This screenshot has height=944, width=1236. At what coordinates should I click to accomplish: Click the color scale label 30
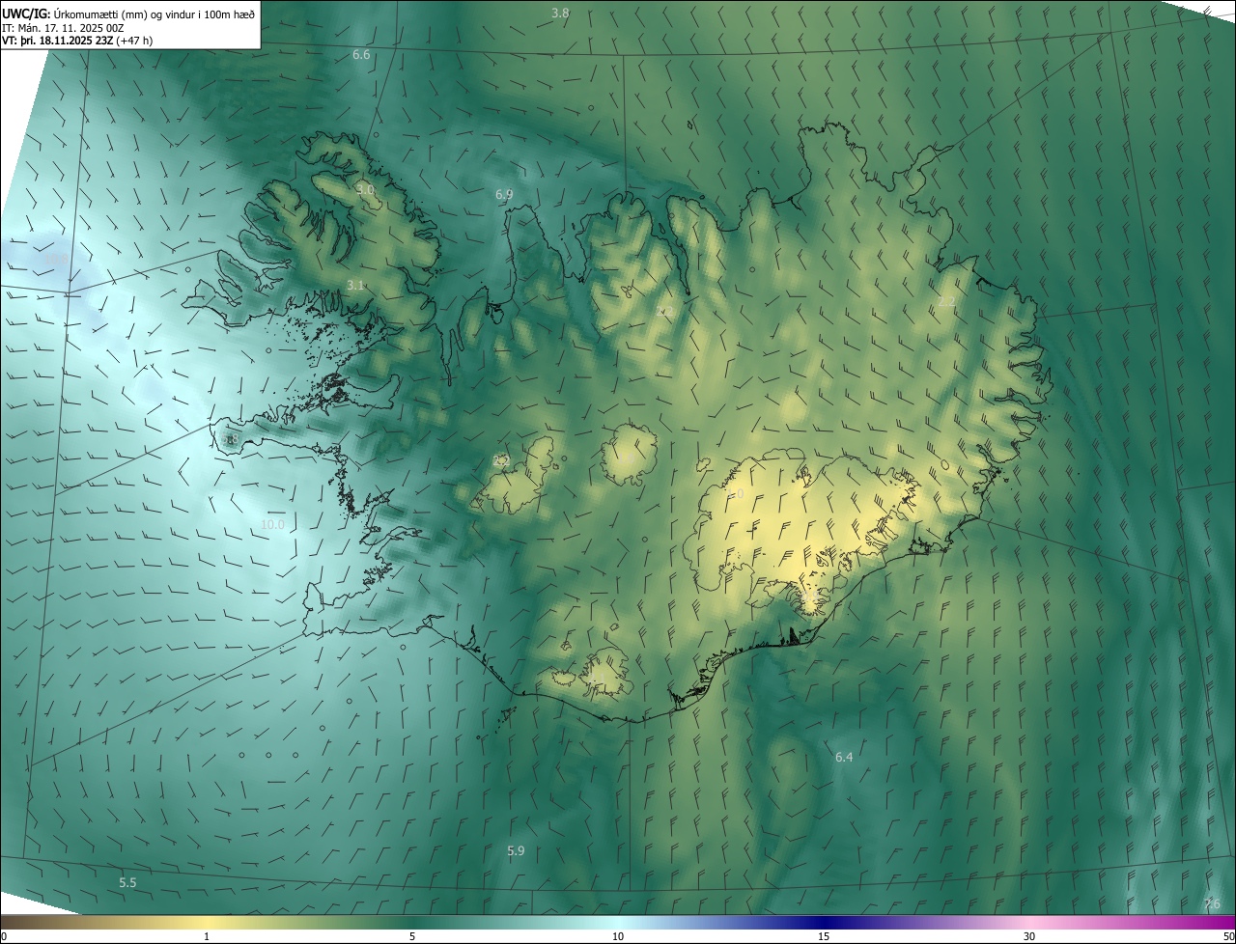1029,936
